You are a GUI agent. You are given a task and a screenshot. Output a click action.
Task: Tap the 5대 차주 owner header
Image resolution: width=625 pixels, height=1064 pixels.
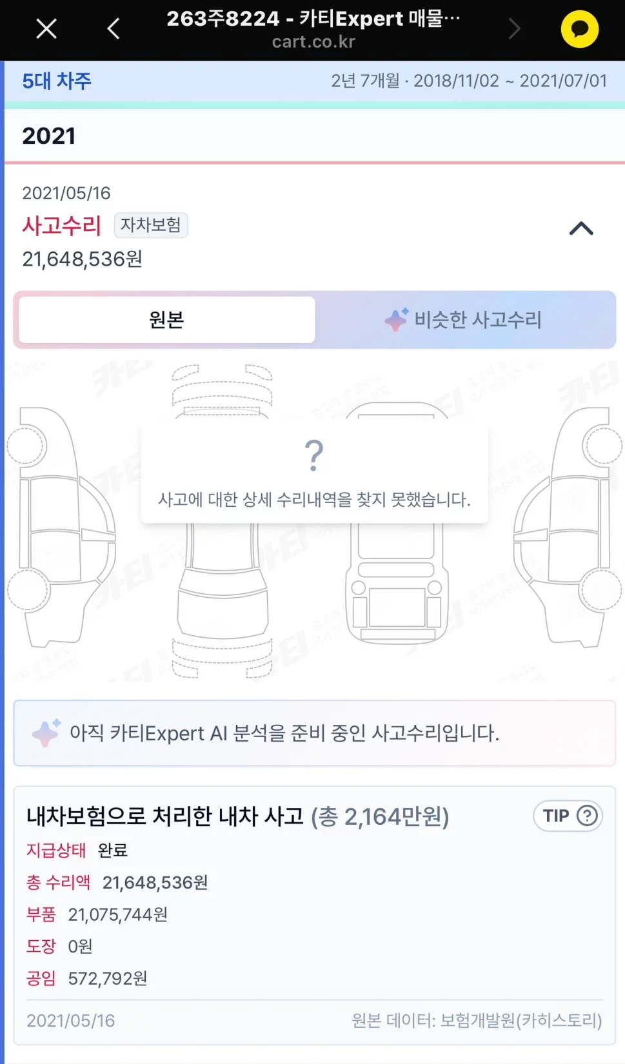click(x=57, y=81)
